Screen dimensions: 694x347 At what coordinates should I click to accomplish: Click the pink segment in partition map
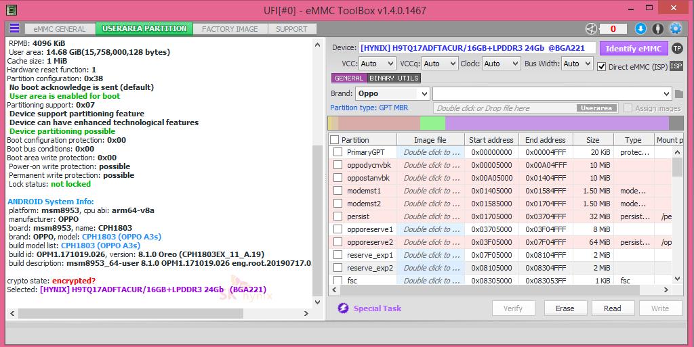pos(379,123)
